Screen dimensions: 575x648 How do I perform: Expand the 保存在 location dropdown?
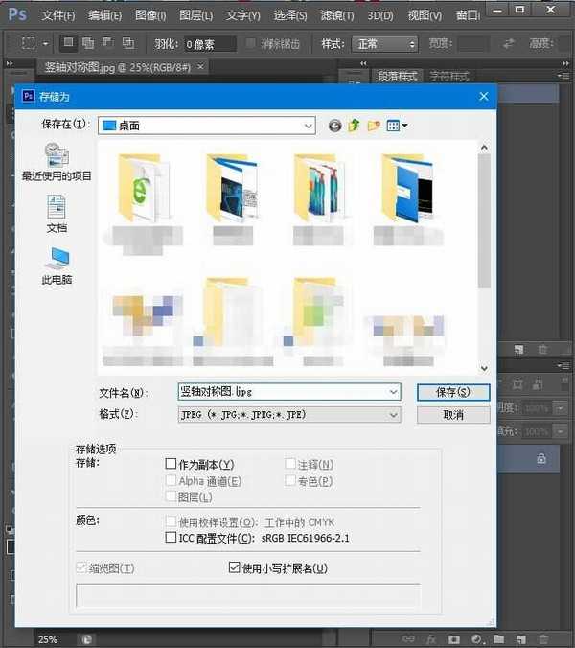[x=308, y=126]
